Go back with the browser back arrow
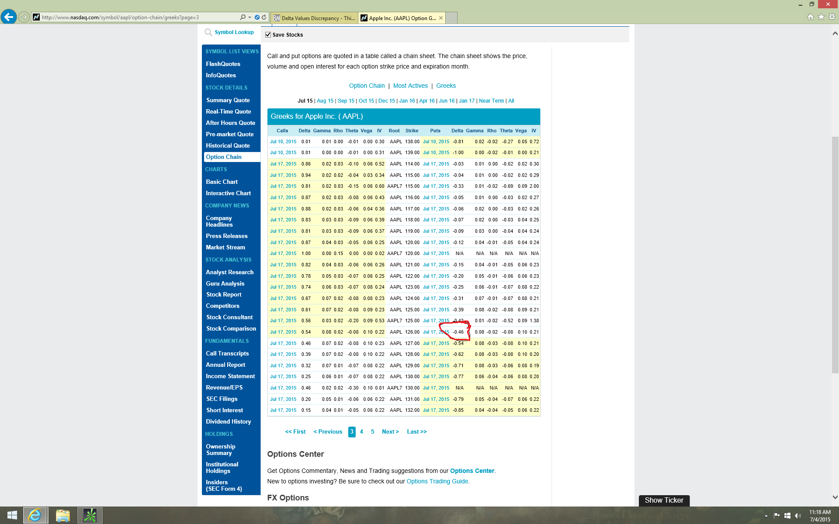Screen dimensions: 839x524 (x=9, y=17)
